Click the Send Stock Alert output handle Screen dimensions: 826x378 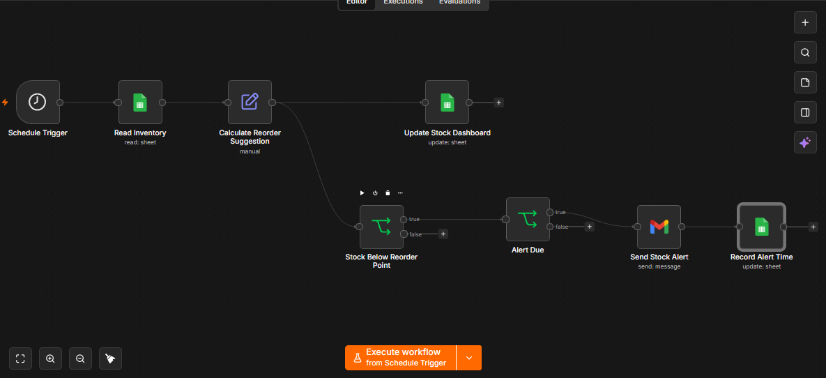pyautogui.click(x=681, y=227)
